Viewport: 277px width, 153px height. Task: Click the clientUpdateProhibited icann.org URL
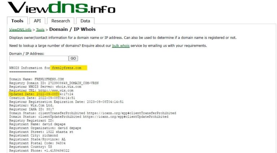[126, 117]
